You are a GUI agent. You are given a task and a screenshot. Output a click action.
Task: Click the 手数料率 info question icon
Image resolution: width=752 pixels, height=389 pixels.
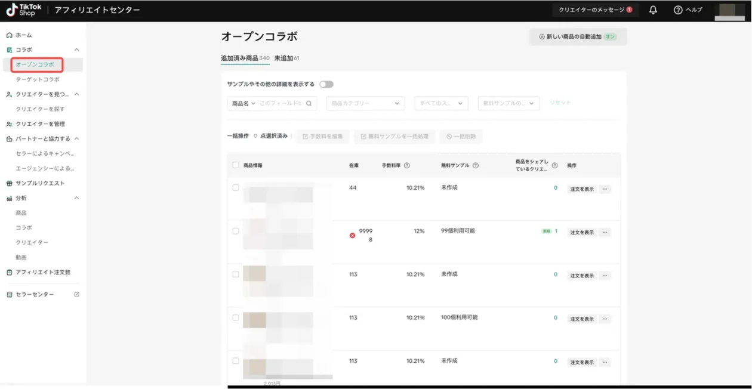(x=407, y=165)
